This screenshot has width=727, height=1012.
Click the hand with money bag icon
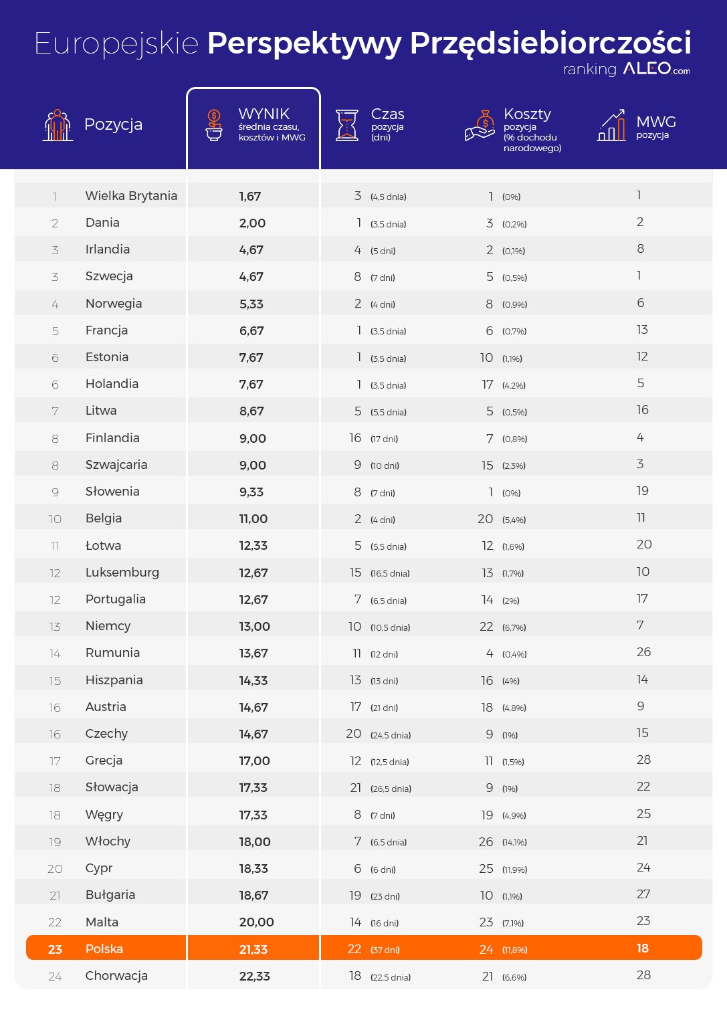pos(480,125)
